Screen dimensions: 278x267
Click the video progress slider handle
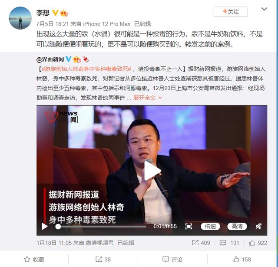click(x=58, y=227)
